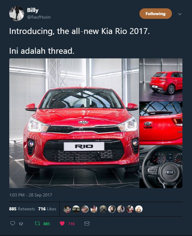Open the Billy display name link

coord(33,10)
